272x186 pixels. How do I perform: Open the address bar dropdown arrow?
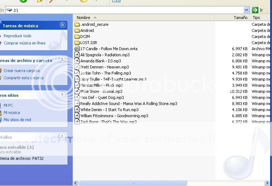pos(247,10)
